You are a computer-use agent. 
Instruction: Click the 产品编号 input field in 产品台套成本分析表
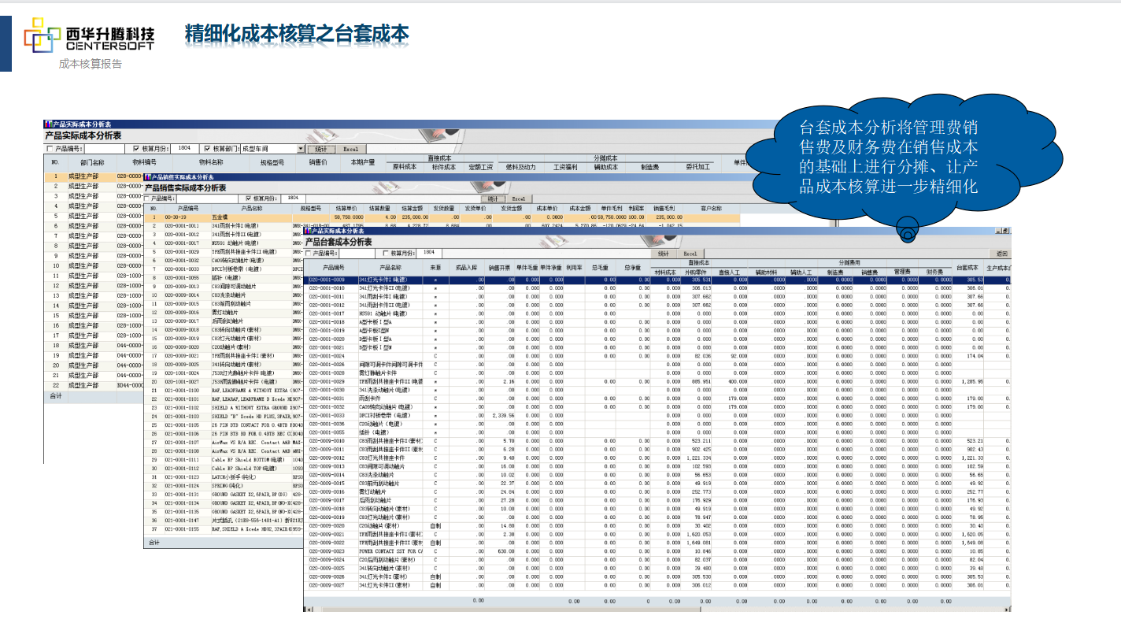click(357, 254)
